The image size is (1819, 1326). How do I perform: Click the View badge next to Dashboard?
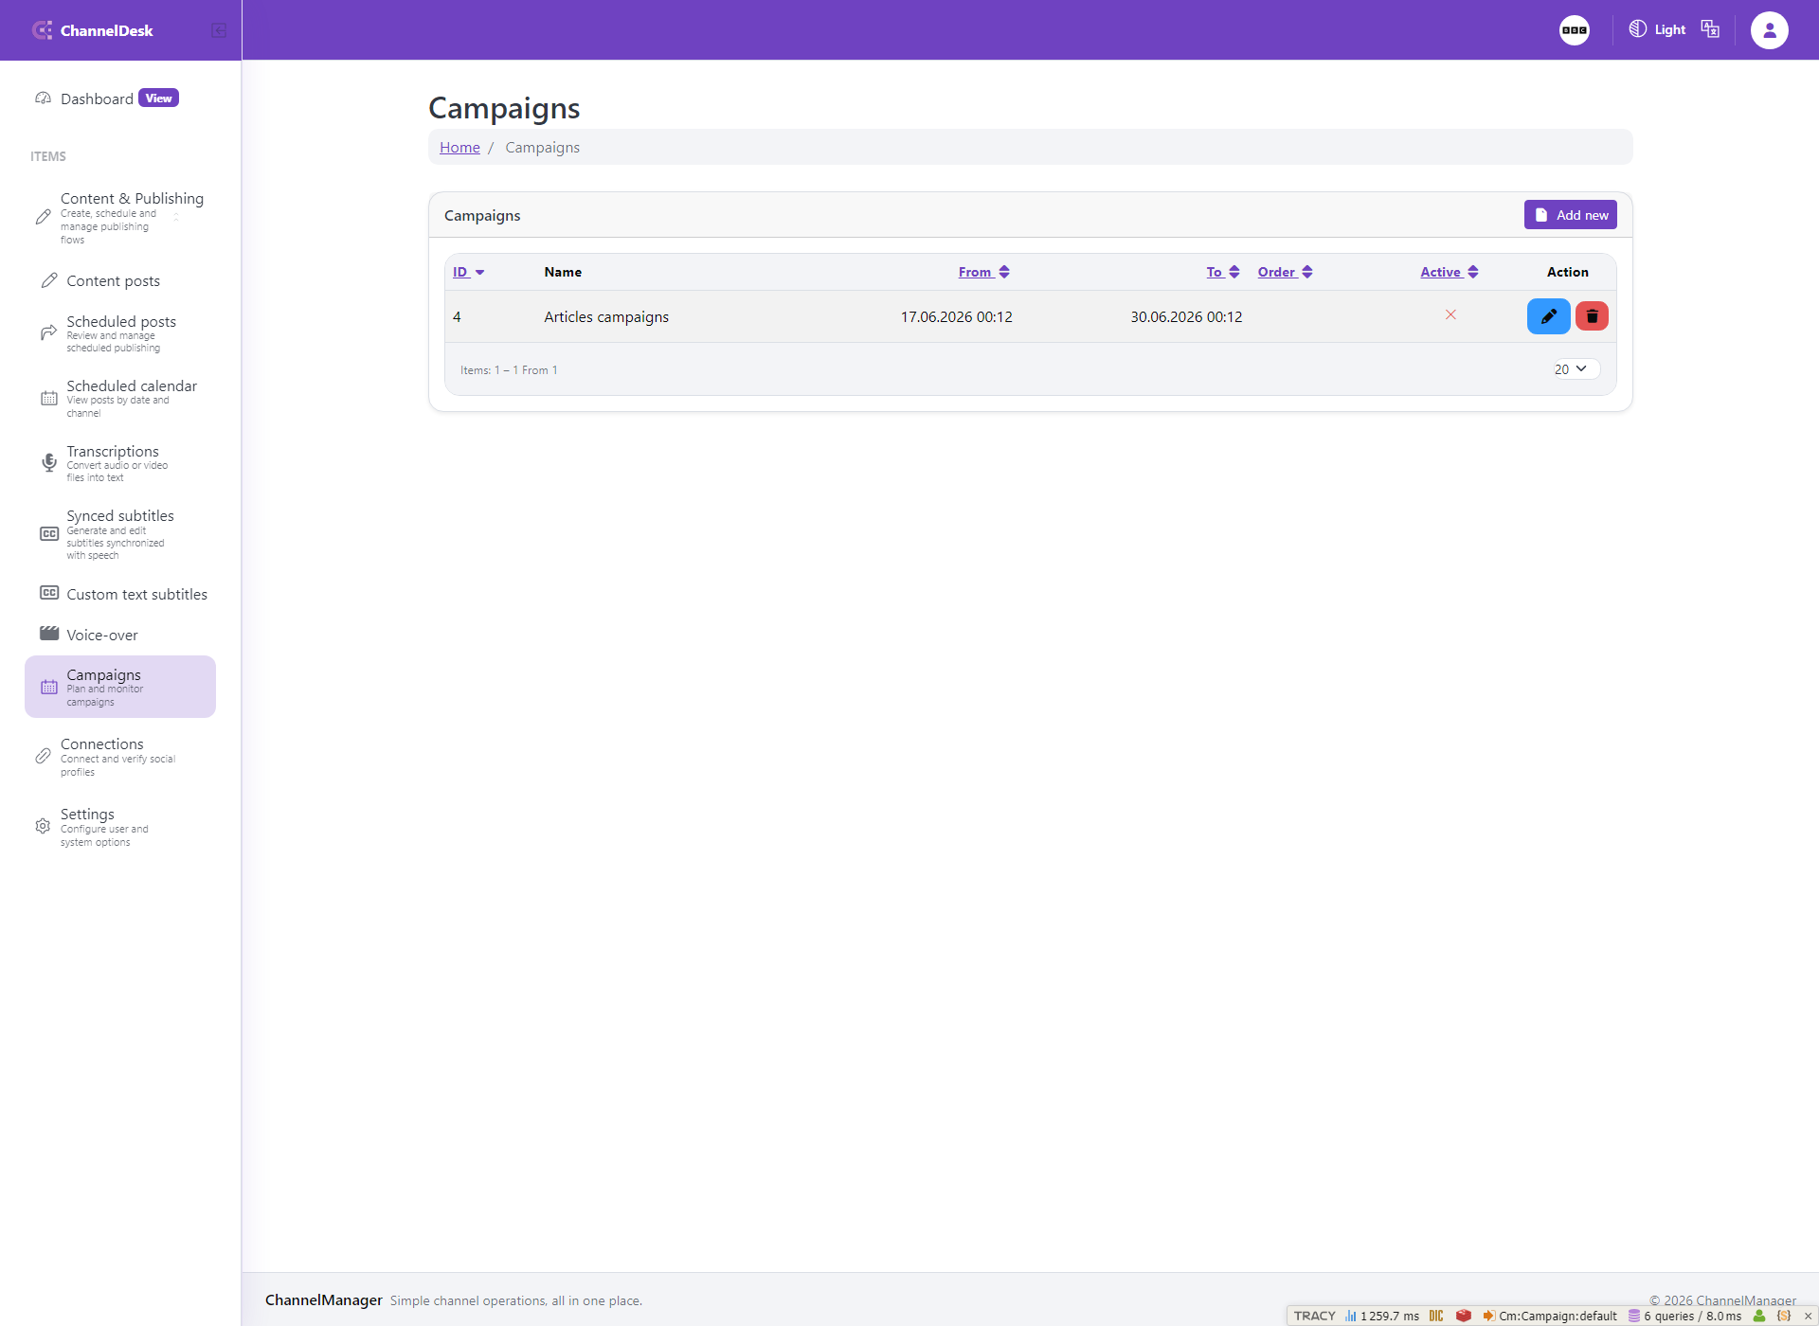tap(158, 99)
